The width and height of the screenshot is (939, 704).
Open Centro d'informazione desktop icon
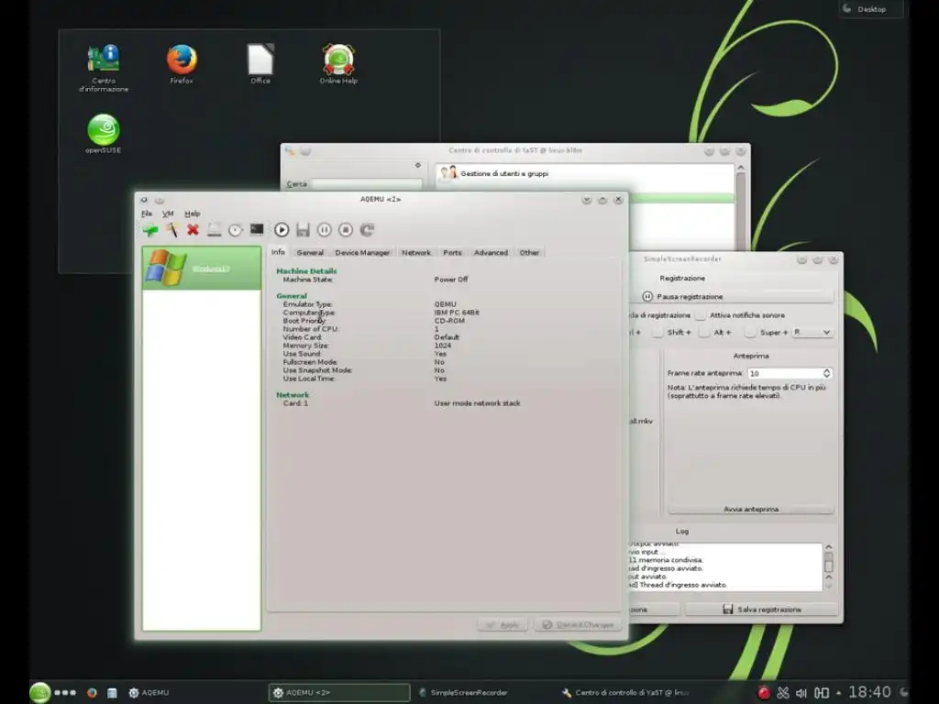pyautogui.click(x=104, y=68)
